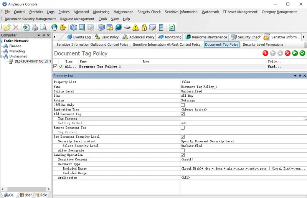
Task: Switch to the Events Log tab
Action: (x=79, y=37)
